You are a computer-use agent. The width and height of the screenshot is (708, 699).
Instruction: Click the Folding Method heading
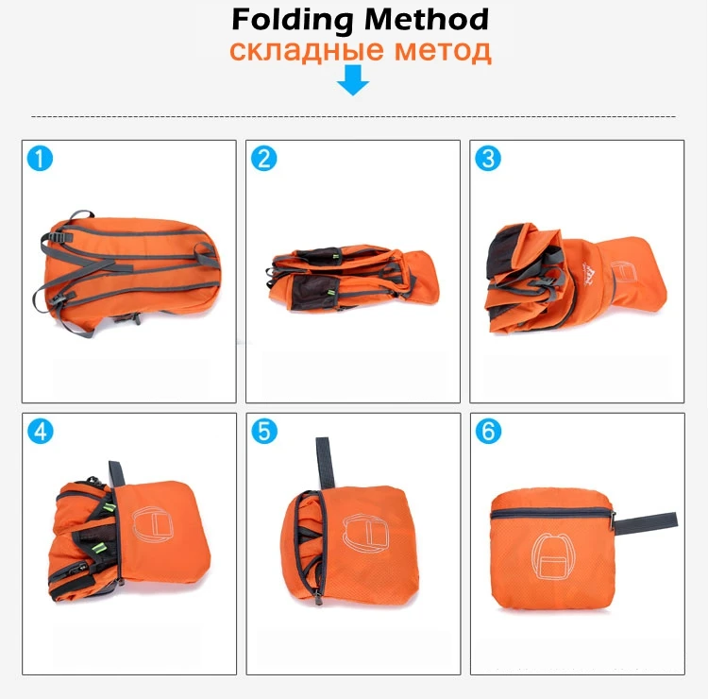[360, 20]
